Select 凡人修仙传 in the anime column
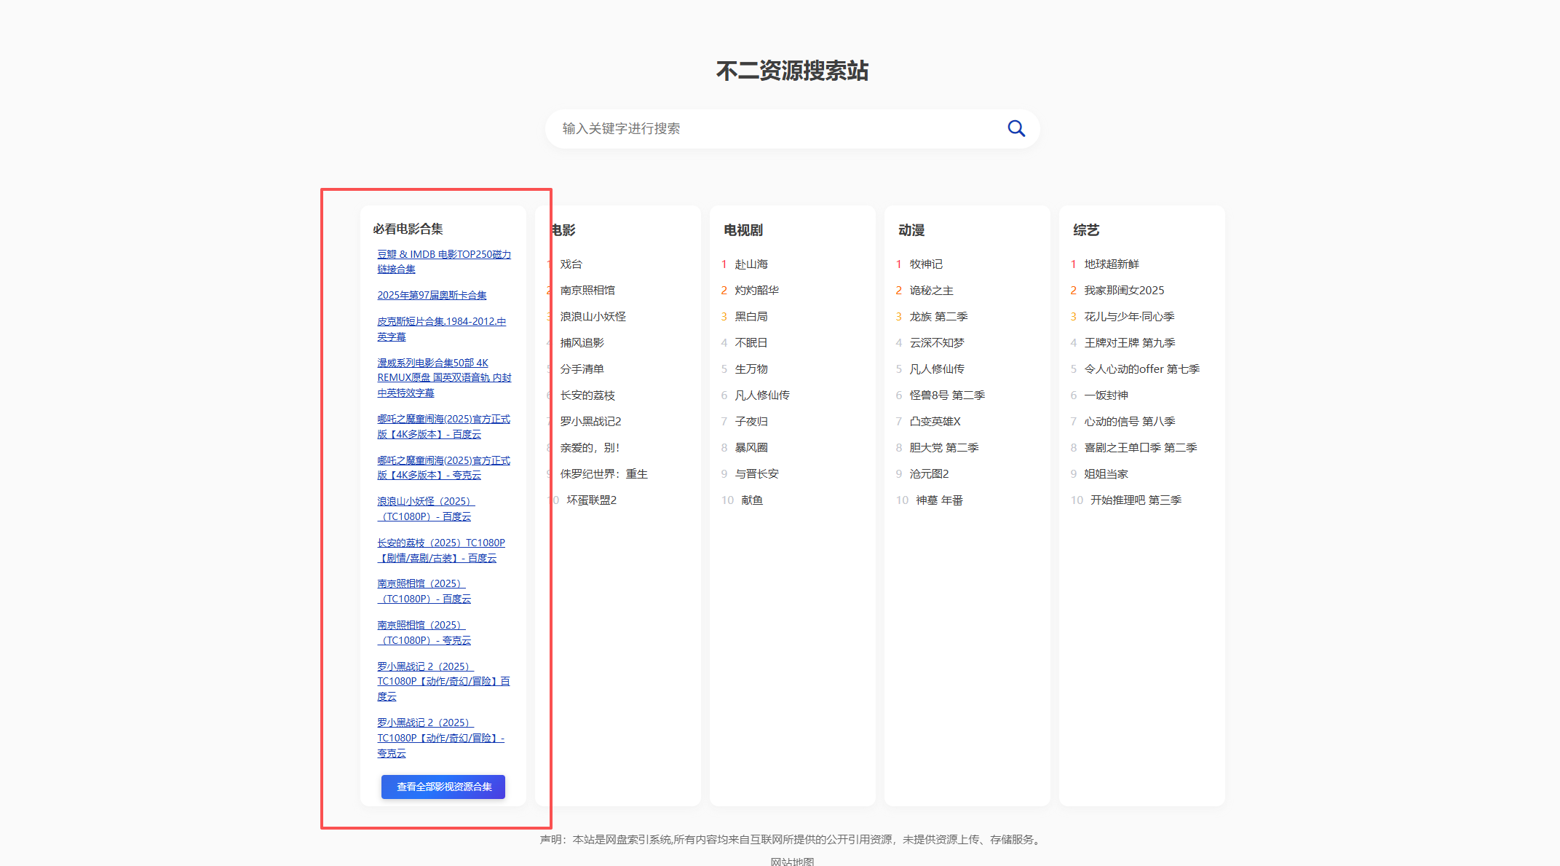Screen dimensions: 1560x866 click(x=936, y=369)
